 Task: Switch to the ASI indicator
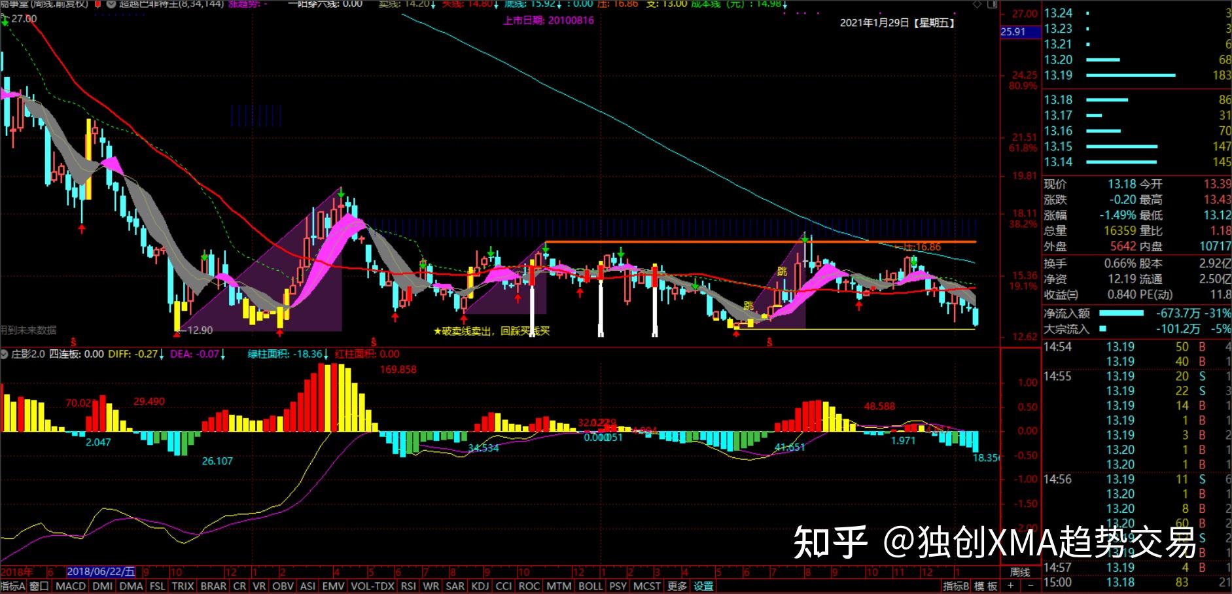click(308, 586)
